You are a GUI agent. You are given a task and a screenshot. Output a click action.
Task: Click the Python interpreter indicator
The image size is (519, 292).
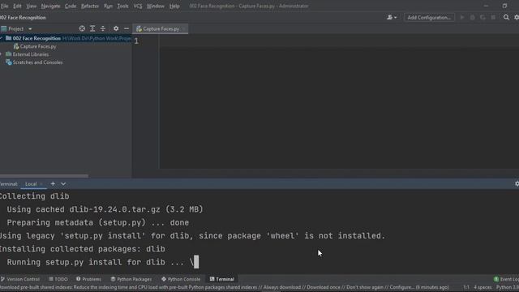(x=507, y=287)
